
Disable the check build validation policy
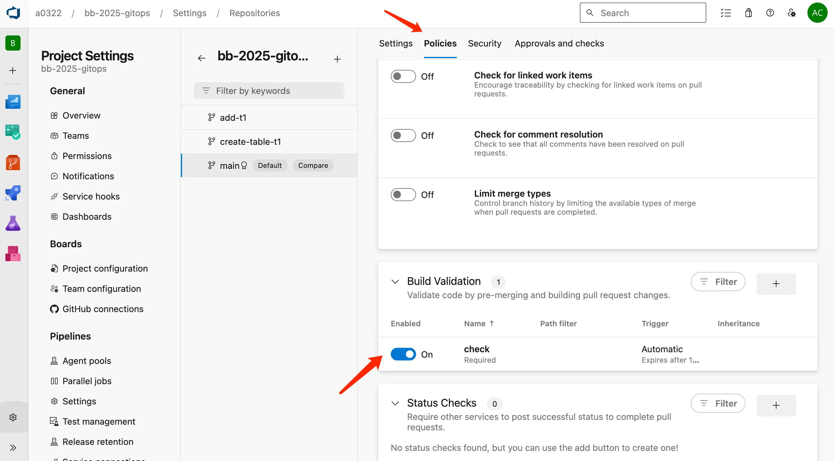pos(403,354)
